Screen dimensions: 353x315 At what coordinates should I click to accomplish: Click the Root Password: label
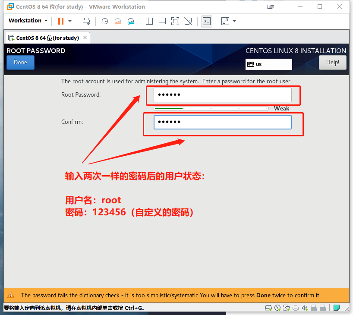81,95
